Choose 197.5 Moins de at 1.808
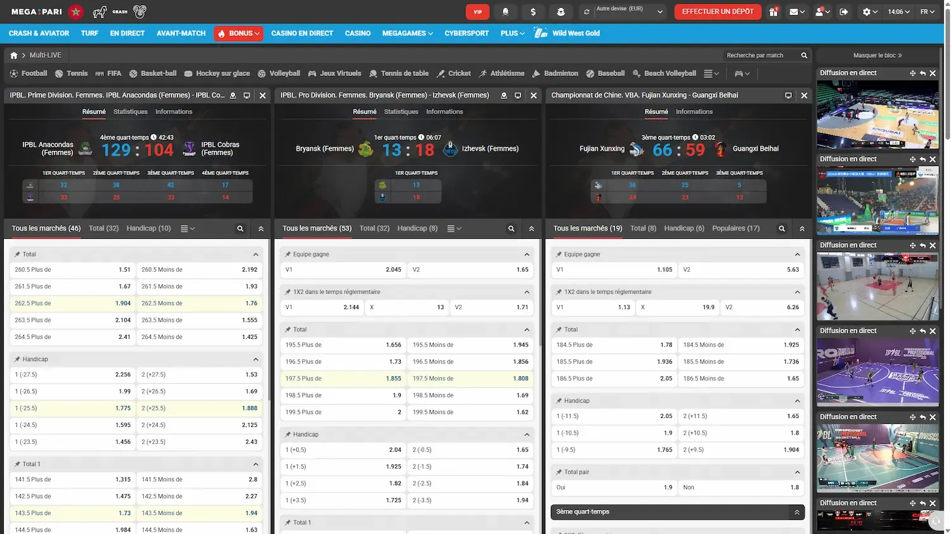 (x=470, y=379)
